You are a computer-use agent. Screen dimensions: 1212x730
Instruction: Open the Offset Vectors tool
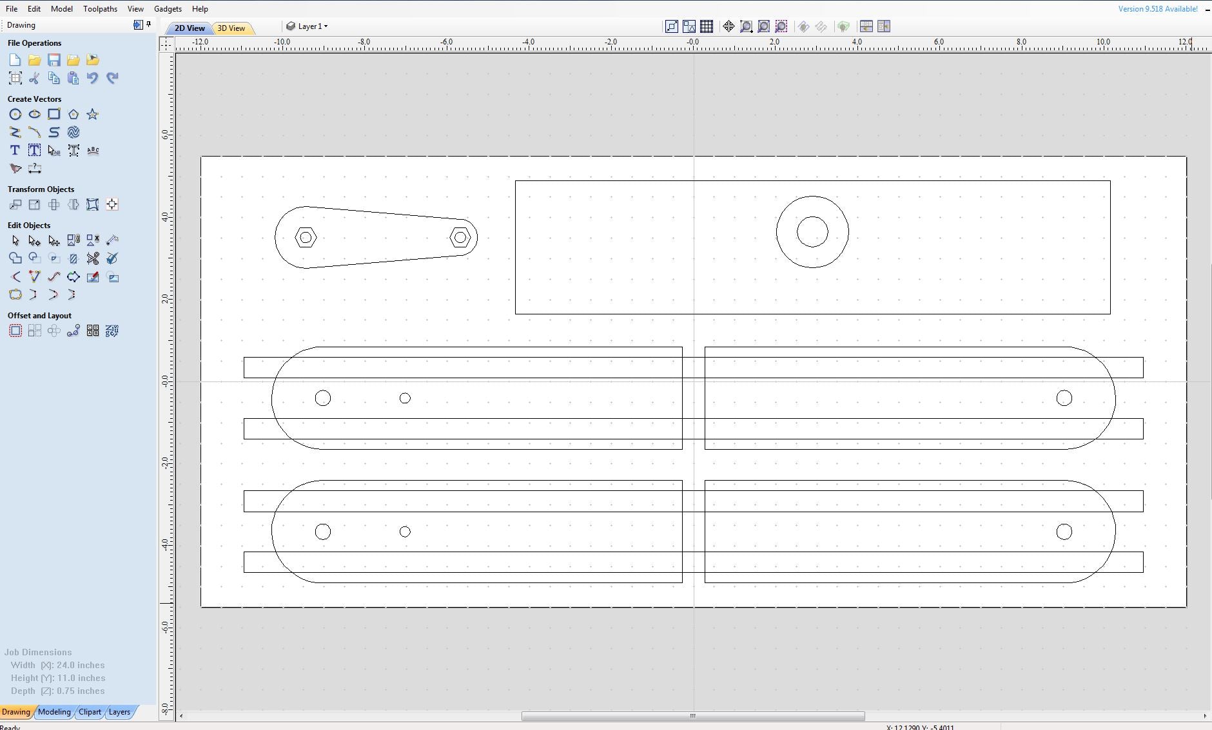pos(15,331)
